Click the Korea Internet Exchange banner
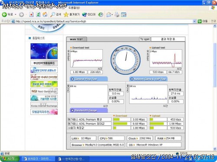This screenshot has width=217, height=162. (44, 105)
